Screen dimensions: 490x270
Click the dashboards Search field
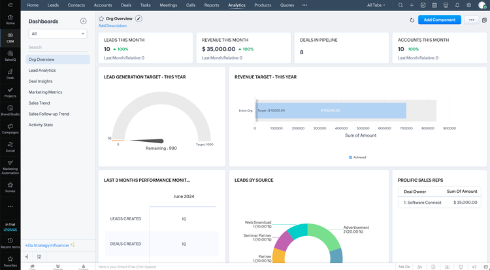(x=57, y=47)
